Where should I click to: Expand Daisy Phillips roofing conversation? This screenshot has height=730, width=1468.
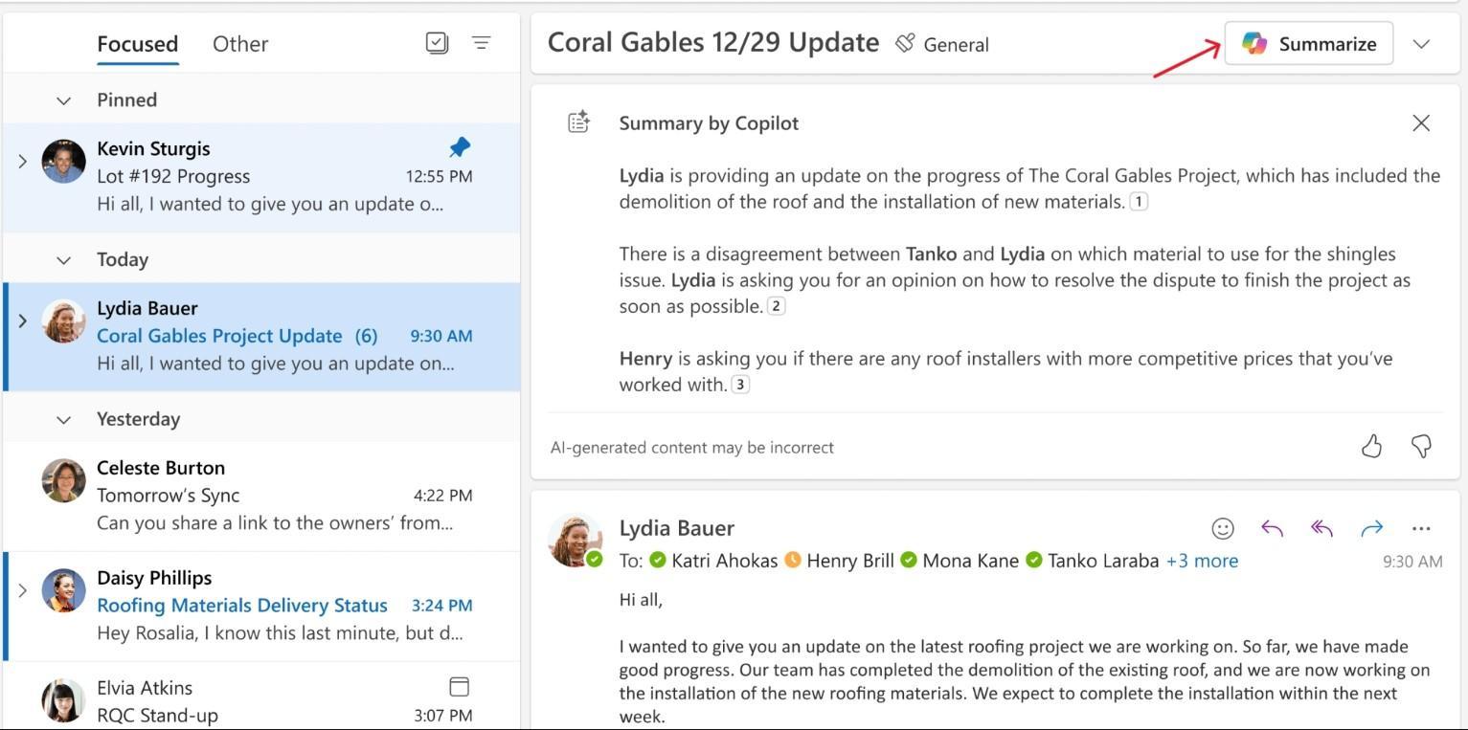pyautogui.click(x=22, y=591)
